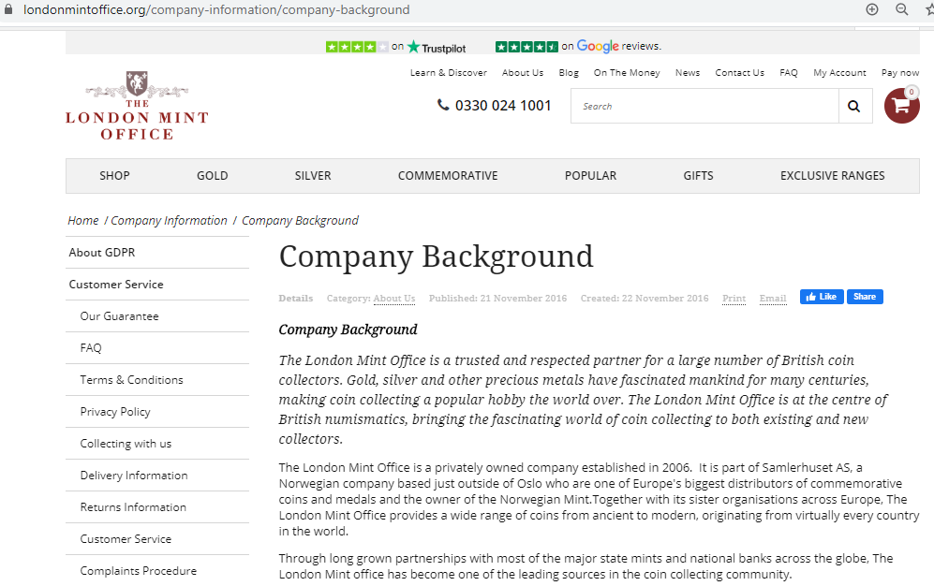Viewport: 934px width, 586px height.
Task: Click the Print link
Action: pyautogui.click(x=734, y=299)
